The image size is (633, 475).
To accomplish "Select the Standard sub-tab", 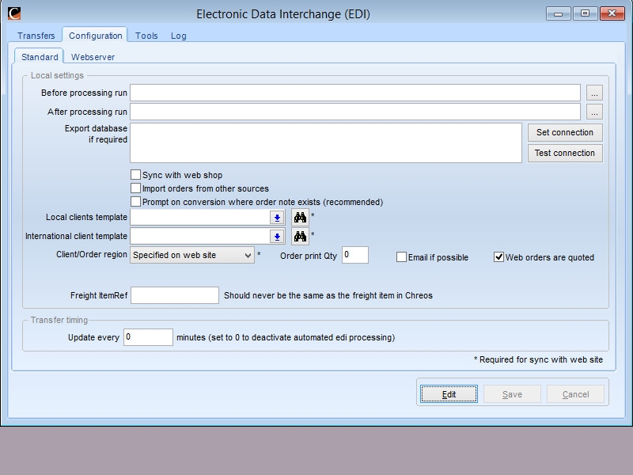I will click(40, 57).
